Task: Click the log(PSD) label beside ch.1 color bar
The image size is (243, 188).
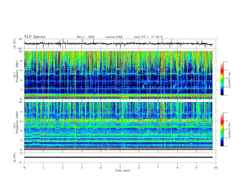Action: (x=229, y=80)
